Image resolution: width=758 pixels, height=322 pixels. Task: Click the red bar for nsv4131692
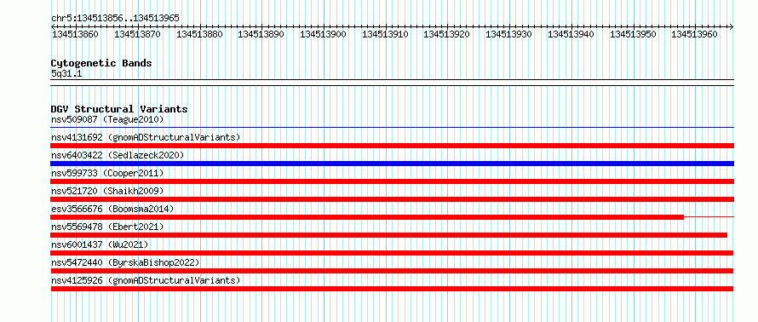pos(392,146)
